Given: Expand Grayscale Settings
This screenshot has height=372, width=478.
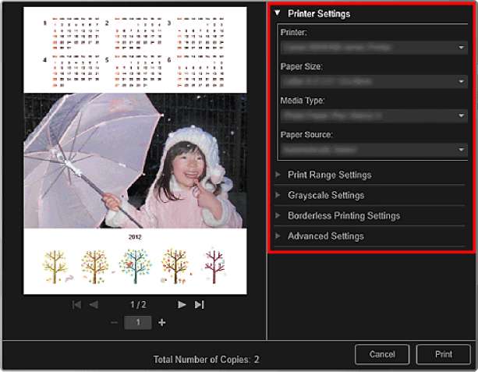Looking at the screenshot, I should click(x=325, y=195).
